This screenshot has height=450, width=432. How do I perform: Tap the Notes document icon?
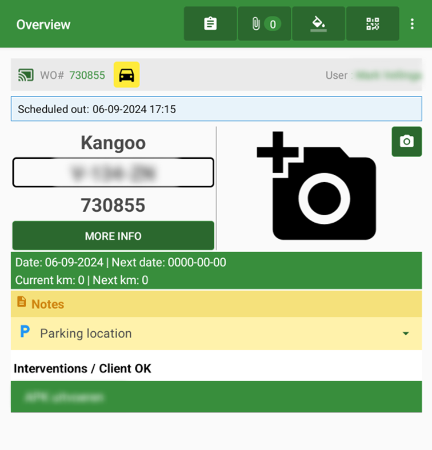click(x=22, y=302)
